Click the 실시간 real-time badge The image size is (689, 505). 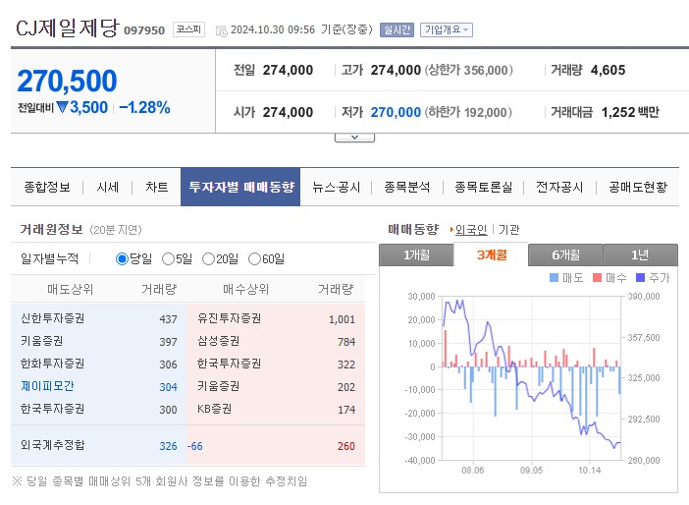[x=397, y=29]
